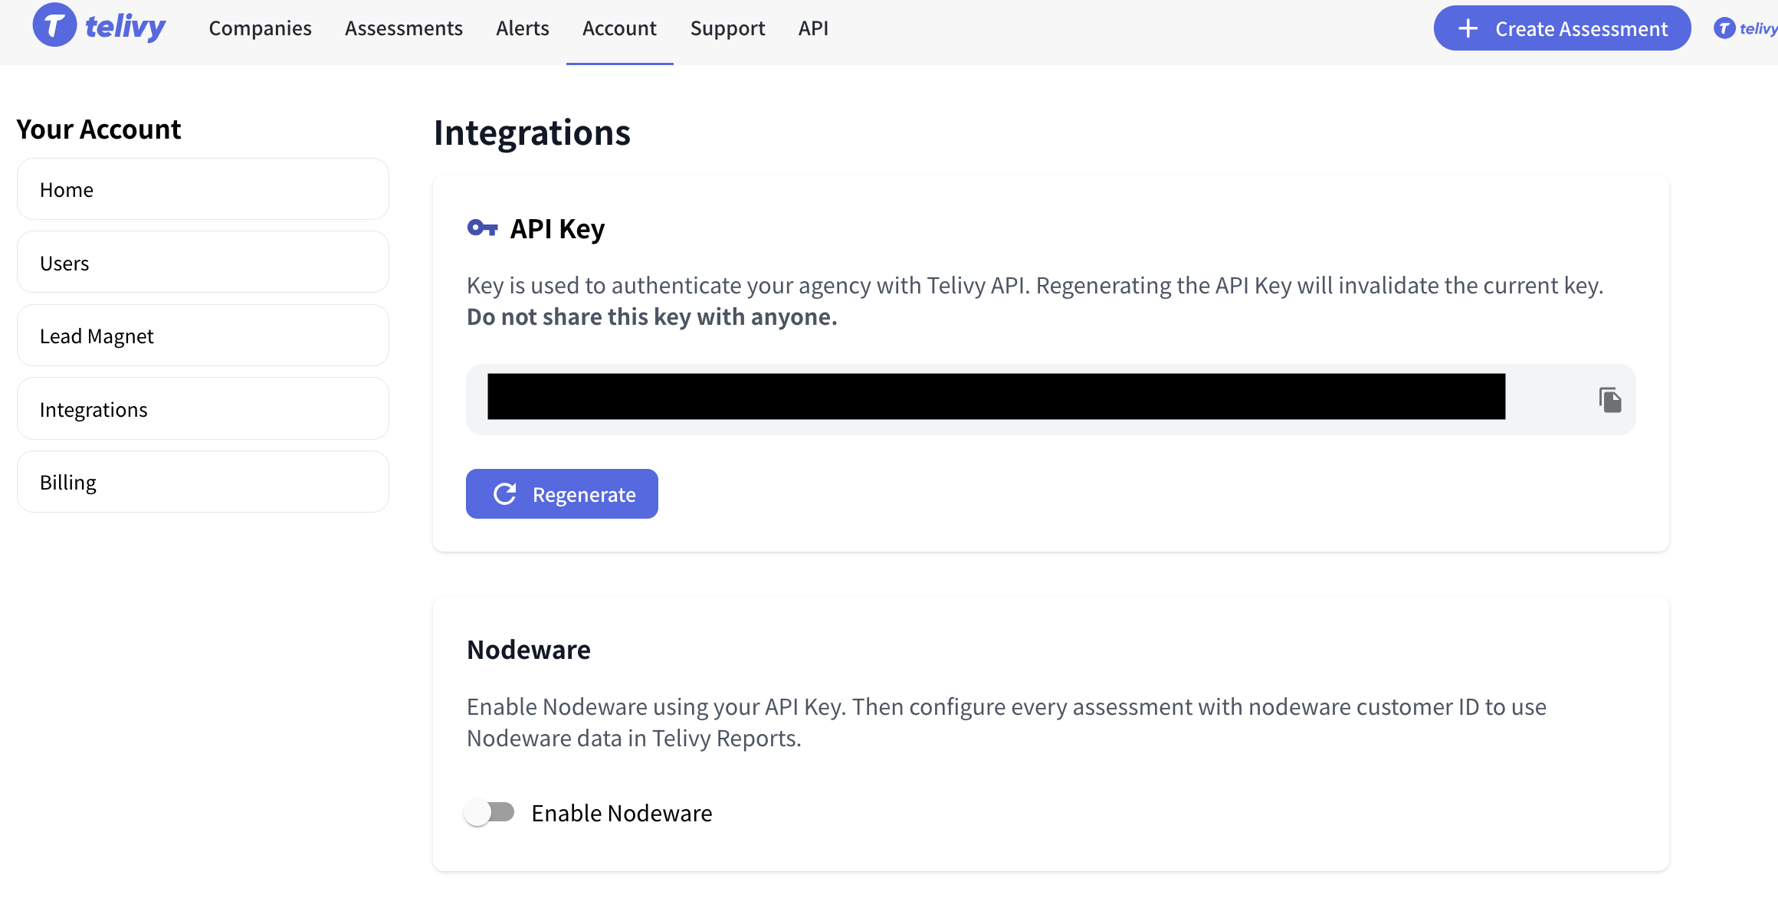Viewport: 1778px width, 924px height.
Task: Copy the API key with the copy icon
Action: coord(1609,400)
